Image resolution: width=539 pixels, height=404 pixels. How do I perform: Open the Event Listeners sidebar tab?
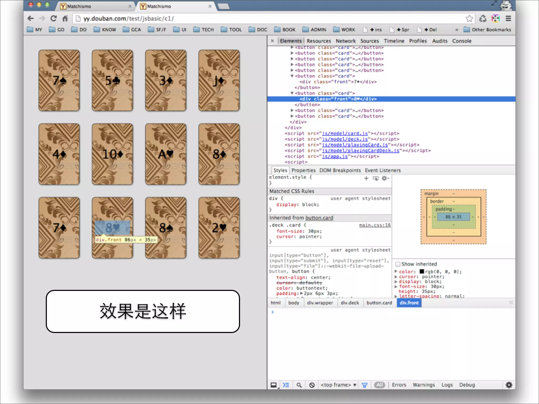pyautogui.click(x=383, y=170)
